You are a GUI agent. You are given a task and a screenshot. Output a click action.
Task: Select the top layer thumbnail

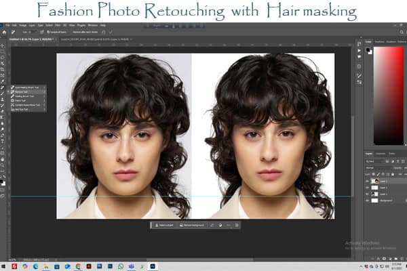[375, 182]
